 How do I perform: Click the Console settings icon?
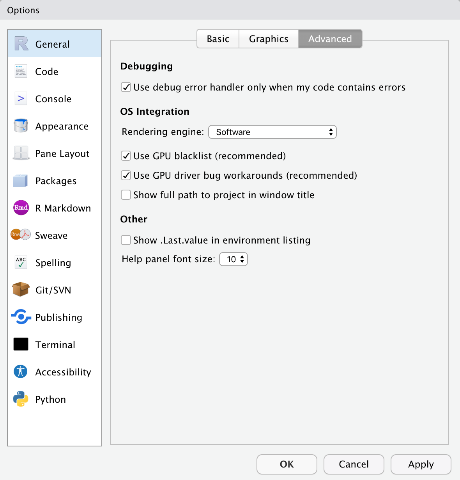click(x=20, y=98)
